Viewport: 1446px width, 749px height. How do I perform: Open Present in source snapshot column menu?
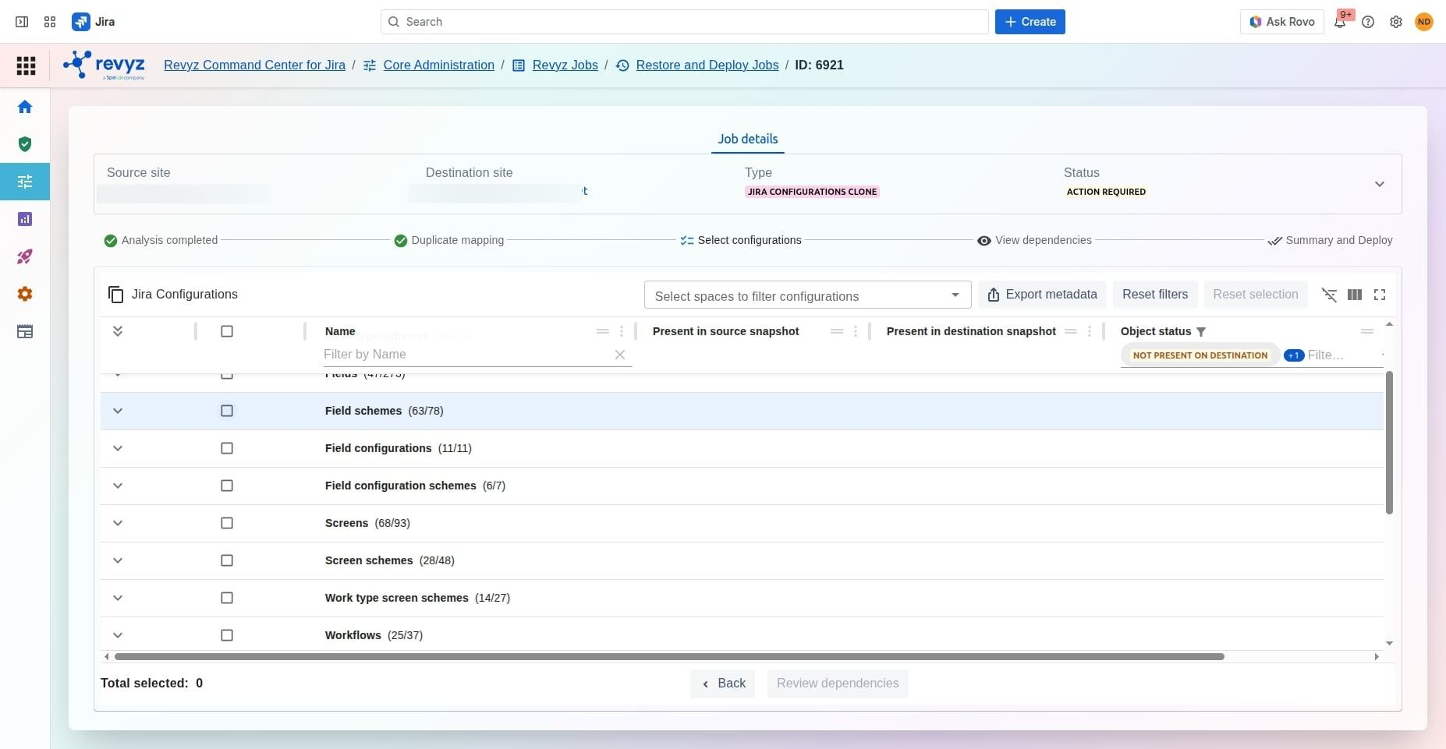(x=856, y=331)
